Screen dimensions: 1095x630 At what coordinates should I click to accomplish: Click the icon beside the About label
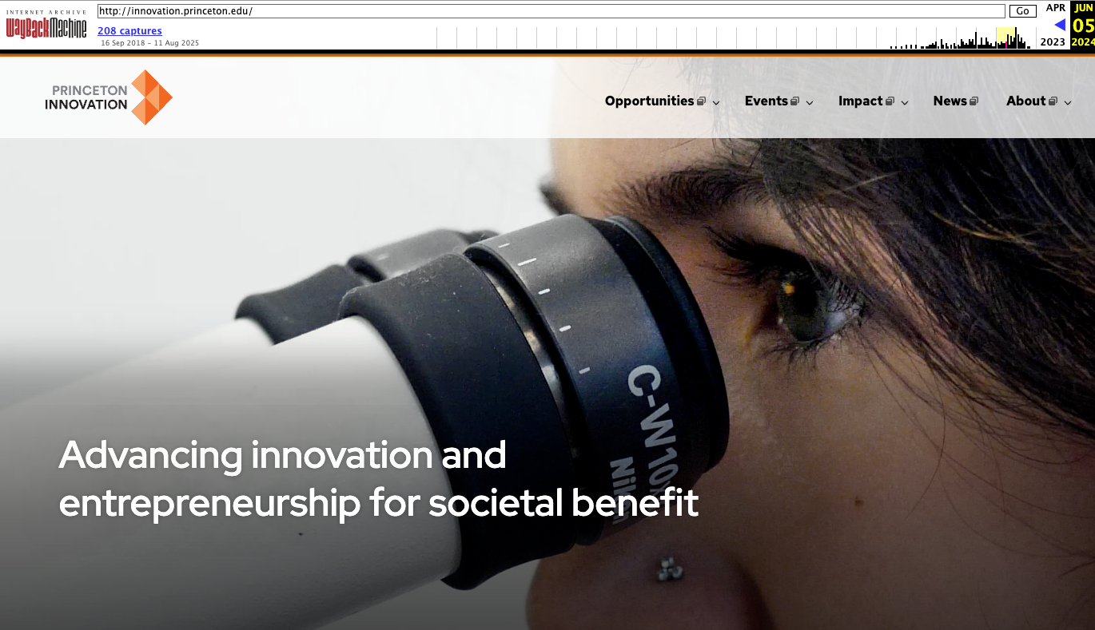1053,101
